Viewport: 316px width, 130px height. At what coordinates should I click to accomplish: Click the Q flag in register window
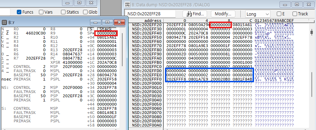point(2,46)
